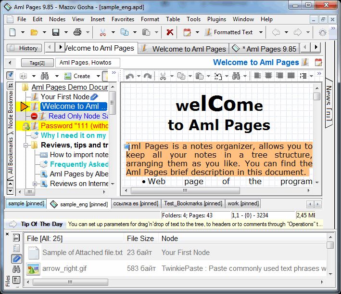Click the scissors icon in editor toolbar
The height and width of the screenshot is (294, 341).
163,76
